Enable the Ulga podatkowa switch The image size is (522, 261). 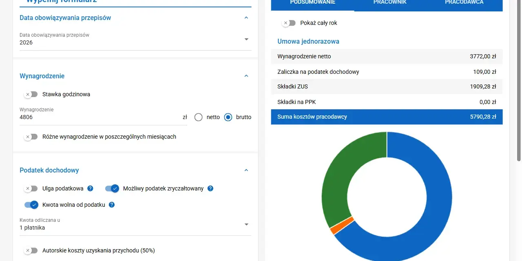pos(31,188)
